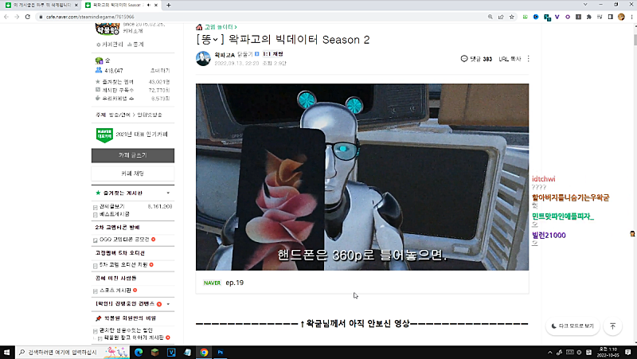Viewport: 637px width, 359px height.
Task: Open comments speech bubble with 383
Action: (476, 59)
